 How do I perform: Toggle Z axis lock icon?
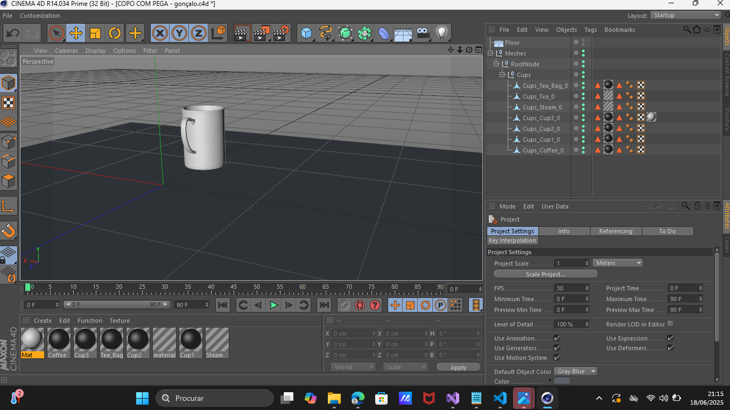[x=199, y=33]
